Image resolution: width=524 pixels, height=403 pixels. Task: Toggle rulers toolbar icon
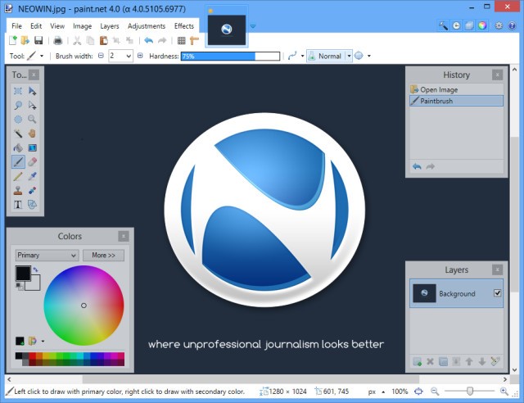point(194,40)
